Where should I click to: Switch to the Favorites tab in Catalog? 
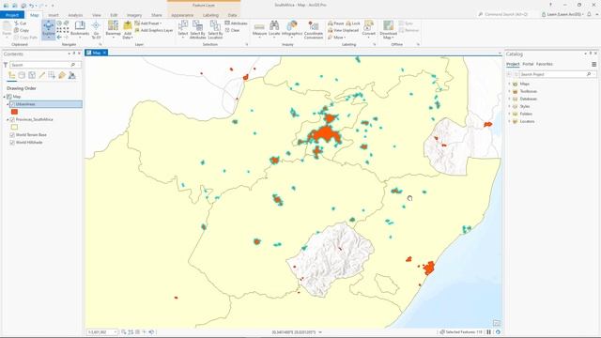click(x=545, y=64)
